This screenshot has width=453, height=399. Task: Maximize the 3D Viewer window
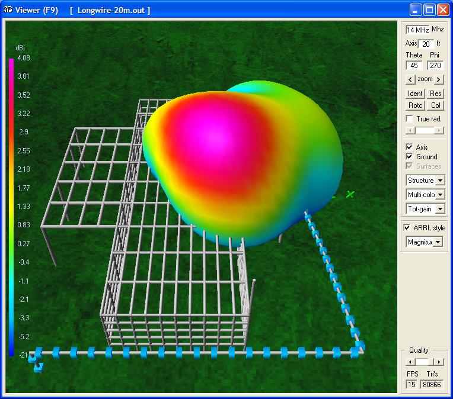coord(429,10)
